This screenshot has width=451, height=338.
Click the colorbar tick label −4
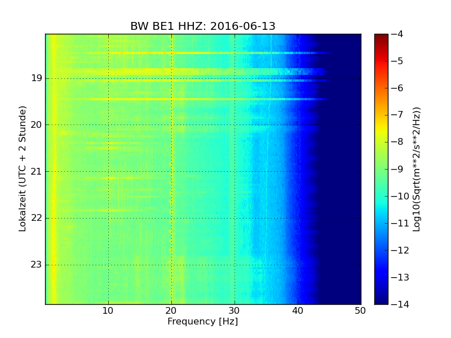397,34
